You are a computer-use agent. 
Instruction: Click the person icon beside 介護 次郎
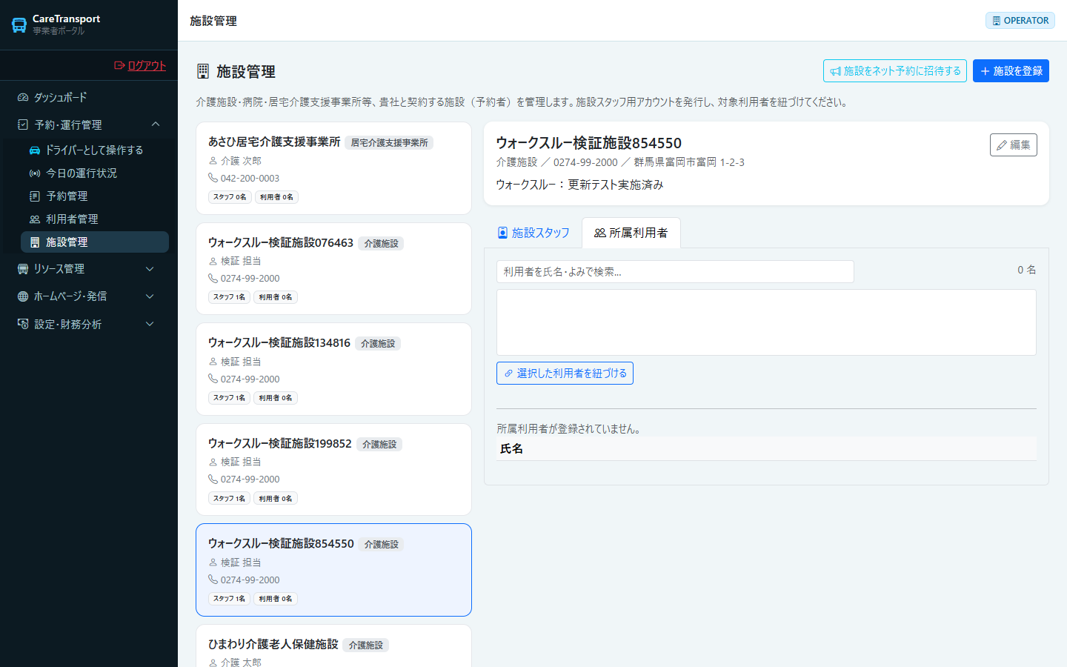tap(213, 161)
